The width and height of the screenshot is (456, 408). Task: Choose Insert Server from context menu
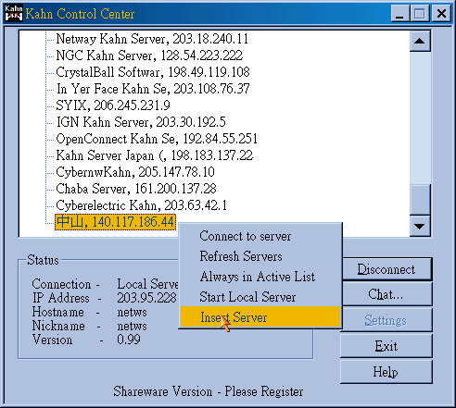point(260,317)
